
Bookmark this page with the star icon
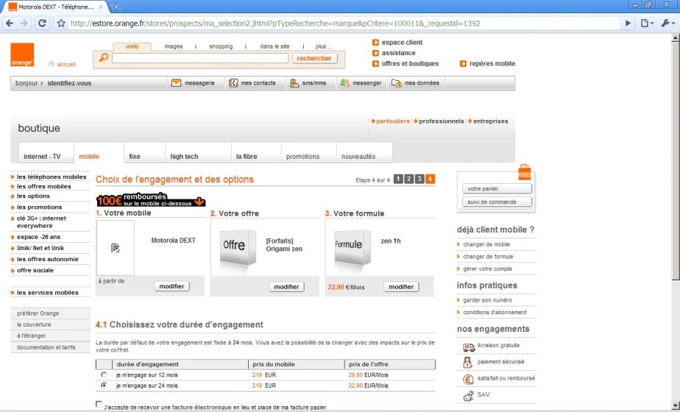[61, 24]
